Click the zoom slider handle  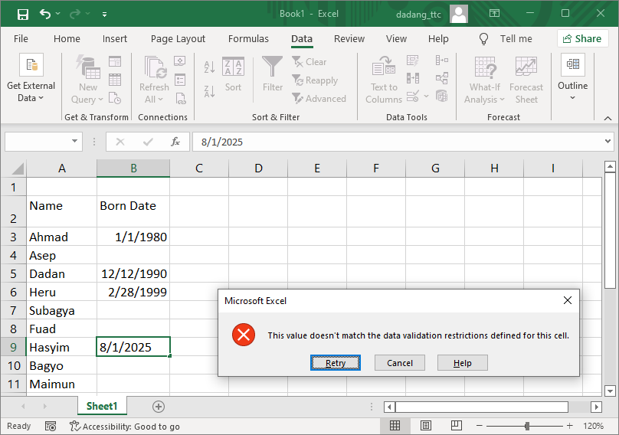(x=527, y=426)
